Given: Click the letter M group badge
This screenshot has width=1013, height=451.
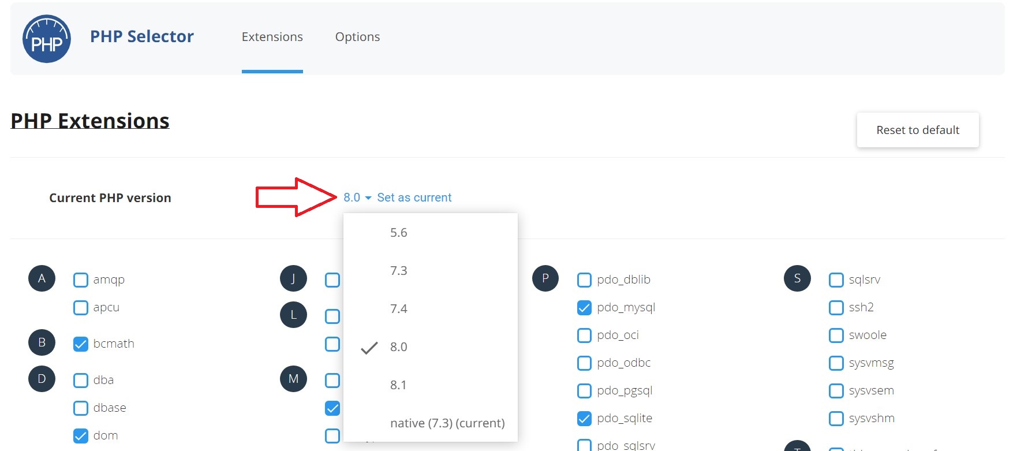Looking at the screenshot, I should [293, 379].
